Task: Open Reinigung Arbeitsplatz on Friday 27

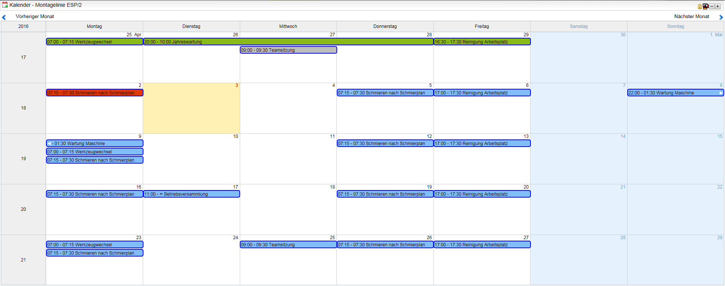Action: tap(482, 245)
